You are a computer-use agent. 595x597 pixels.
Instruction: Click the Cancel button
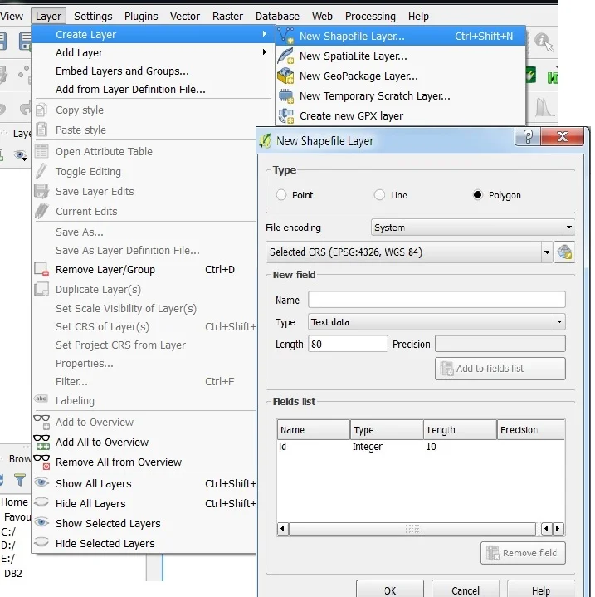465,590
